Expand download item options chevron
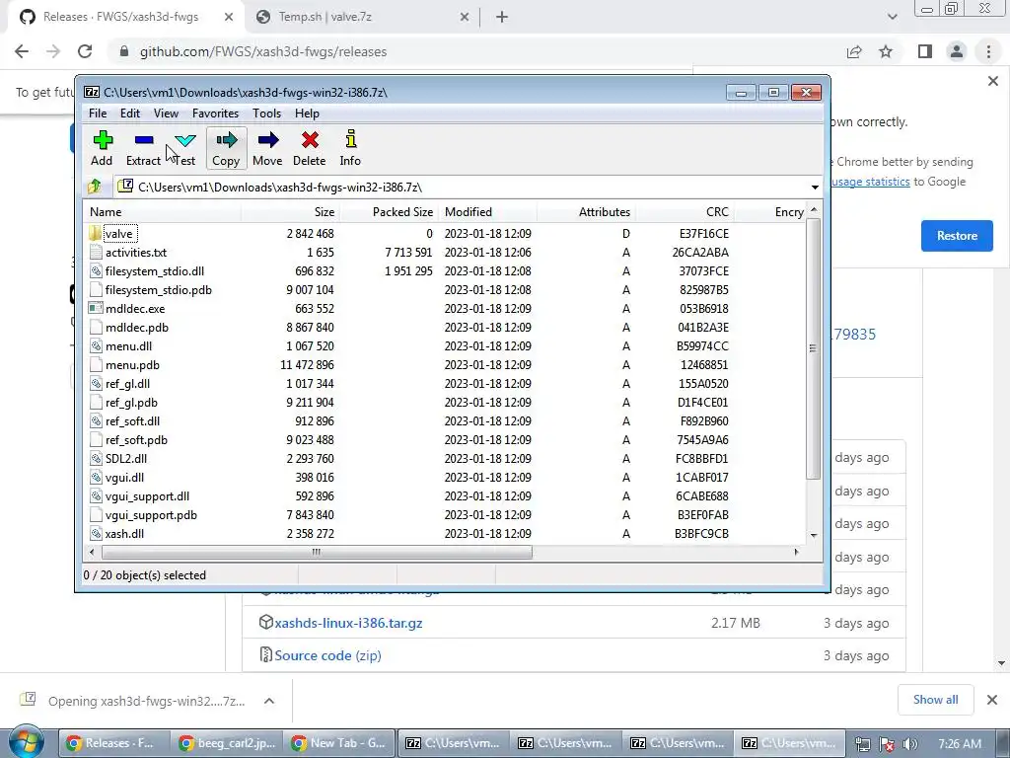 click(x=269, y=701)
